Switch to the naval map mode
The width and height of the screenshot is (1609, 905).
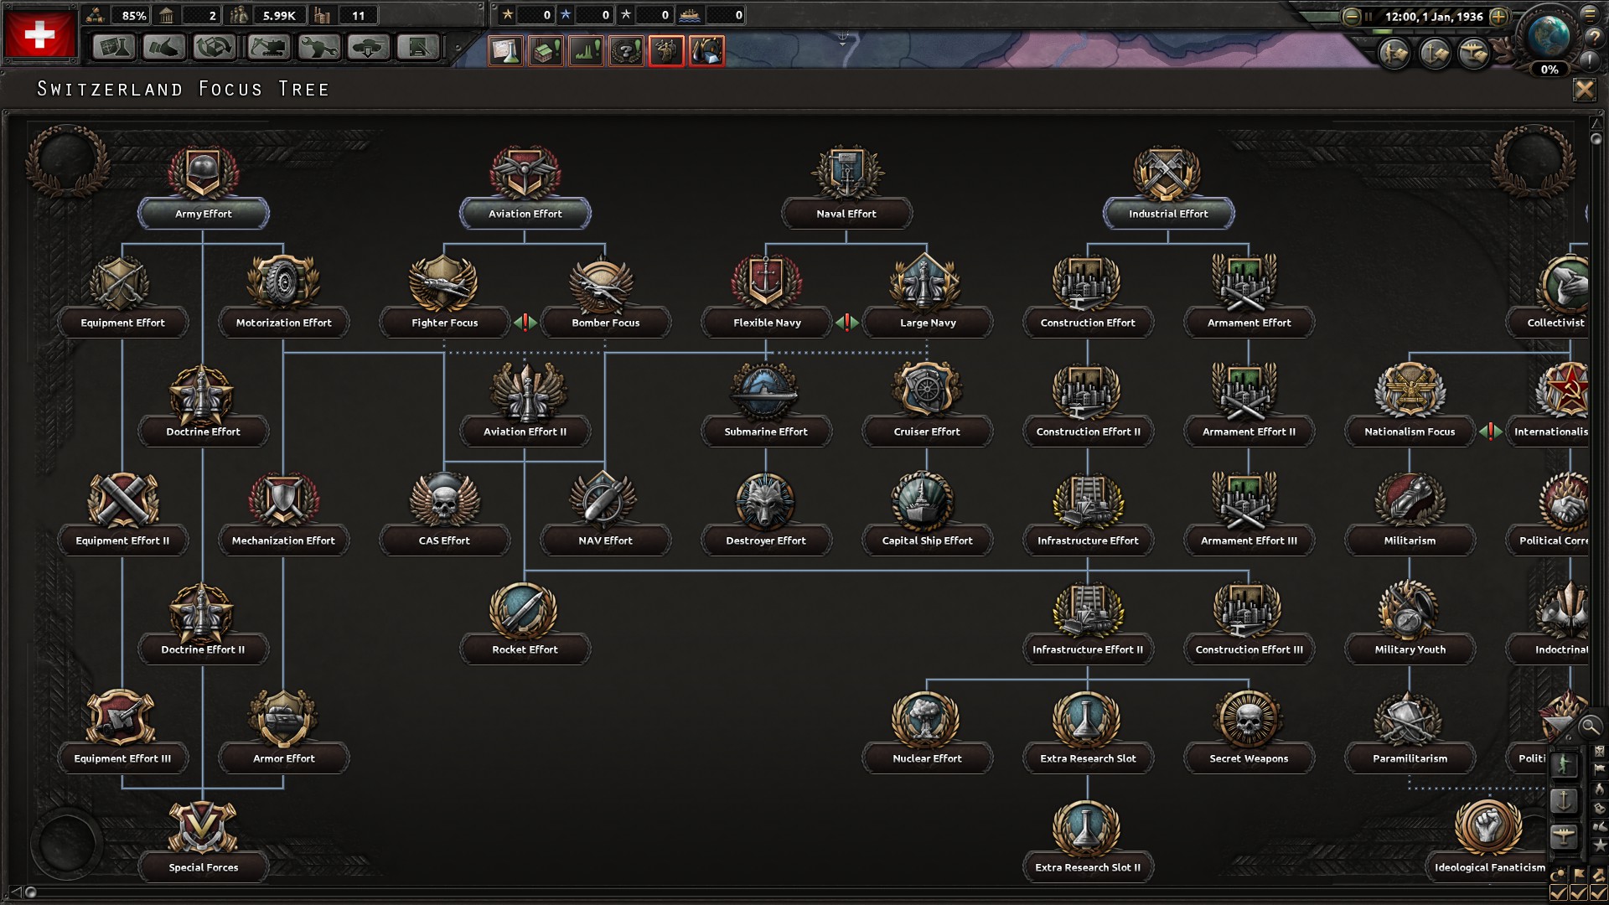click(1564, 800)
